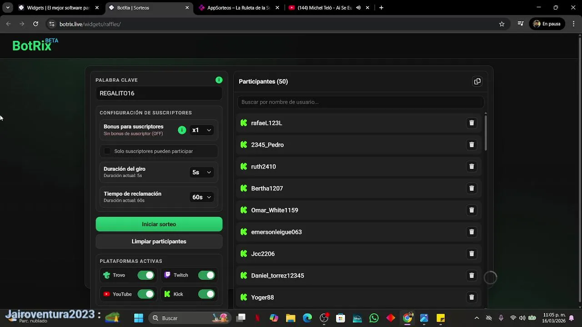Image resolution: width=582 pixels, height=327 pixels.
Task: Open a new browser tab
Action: click(381, 8)
